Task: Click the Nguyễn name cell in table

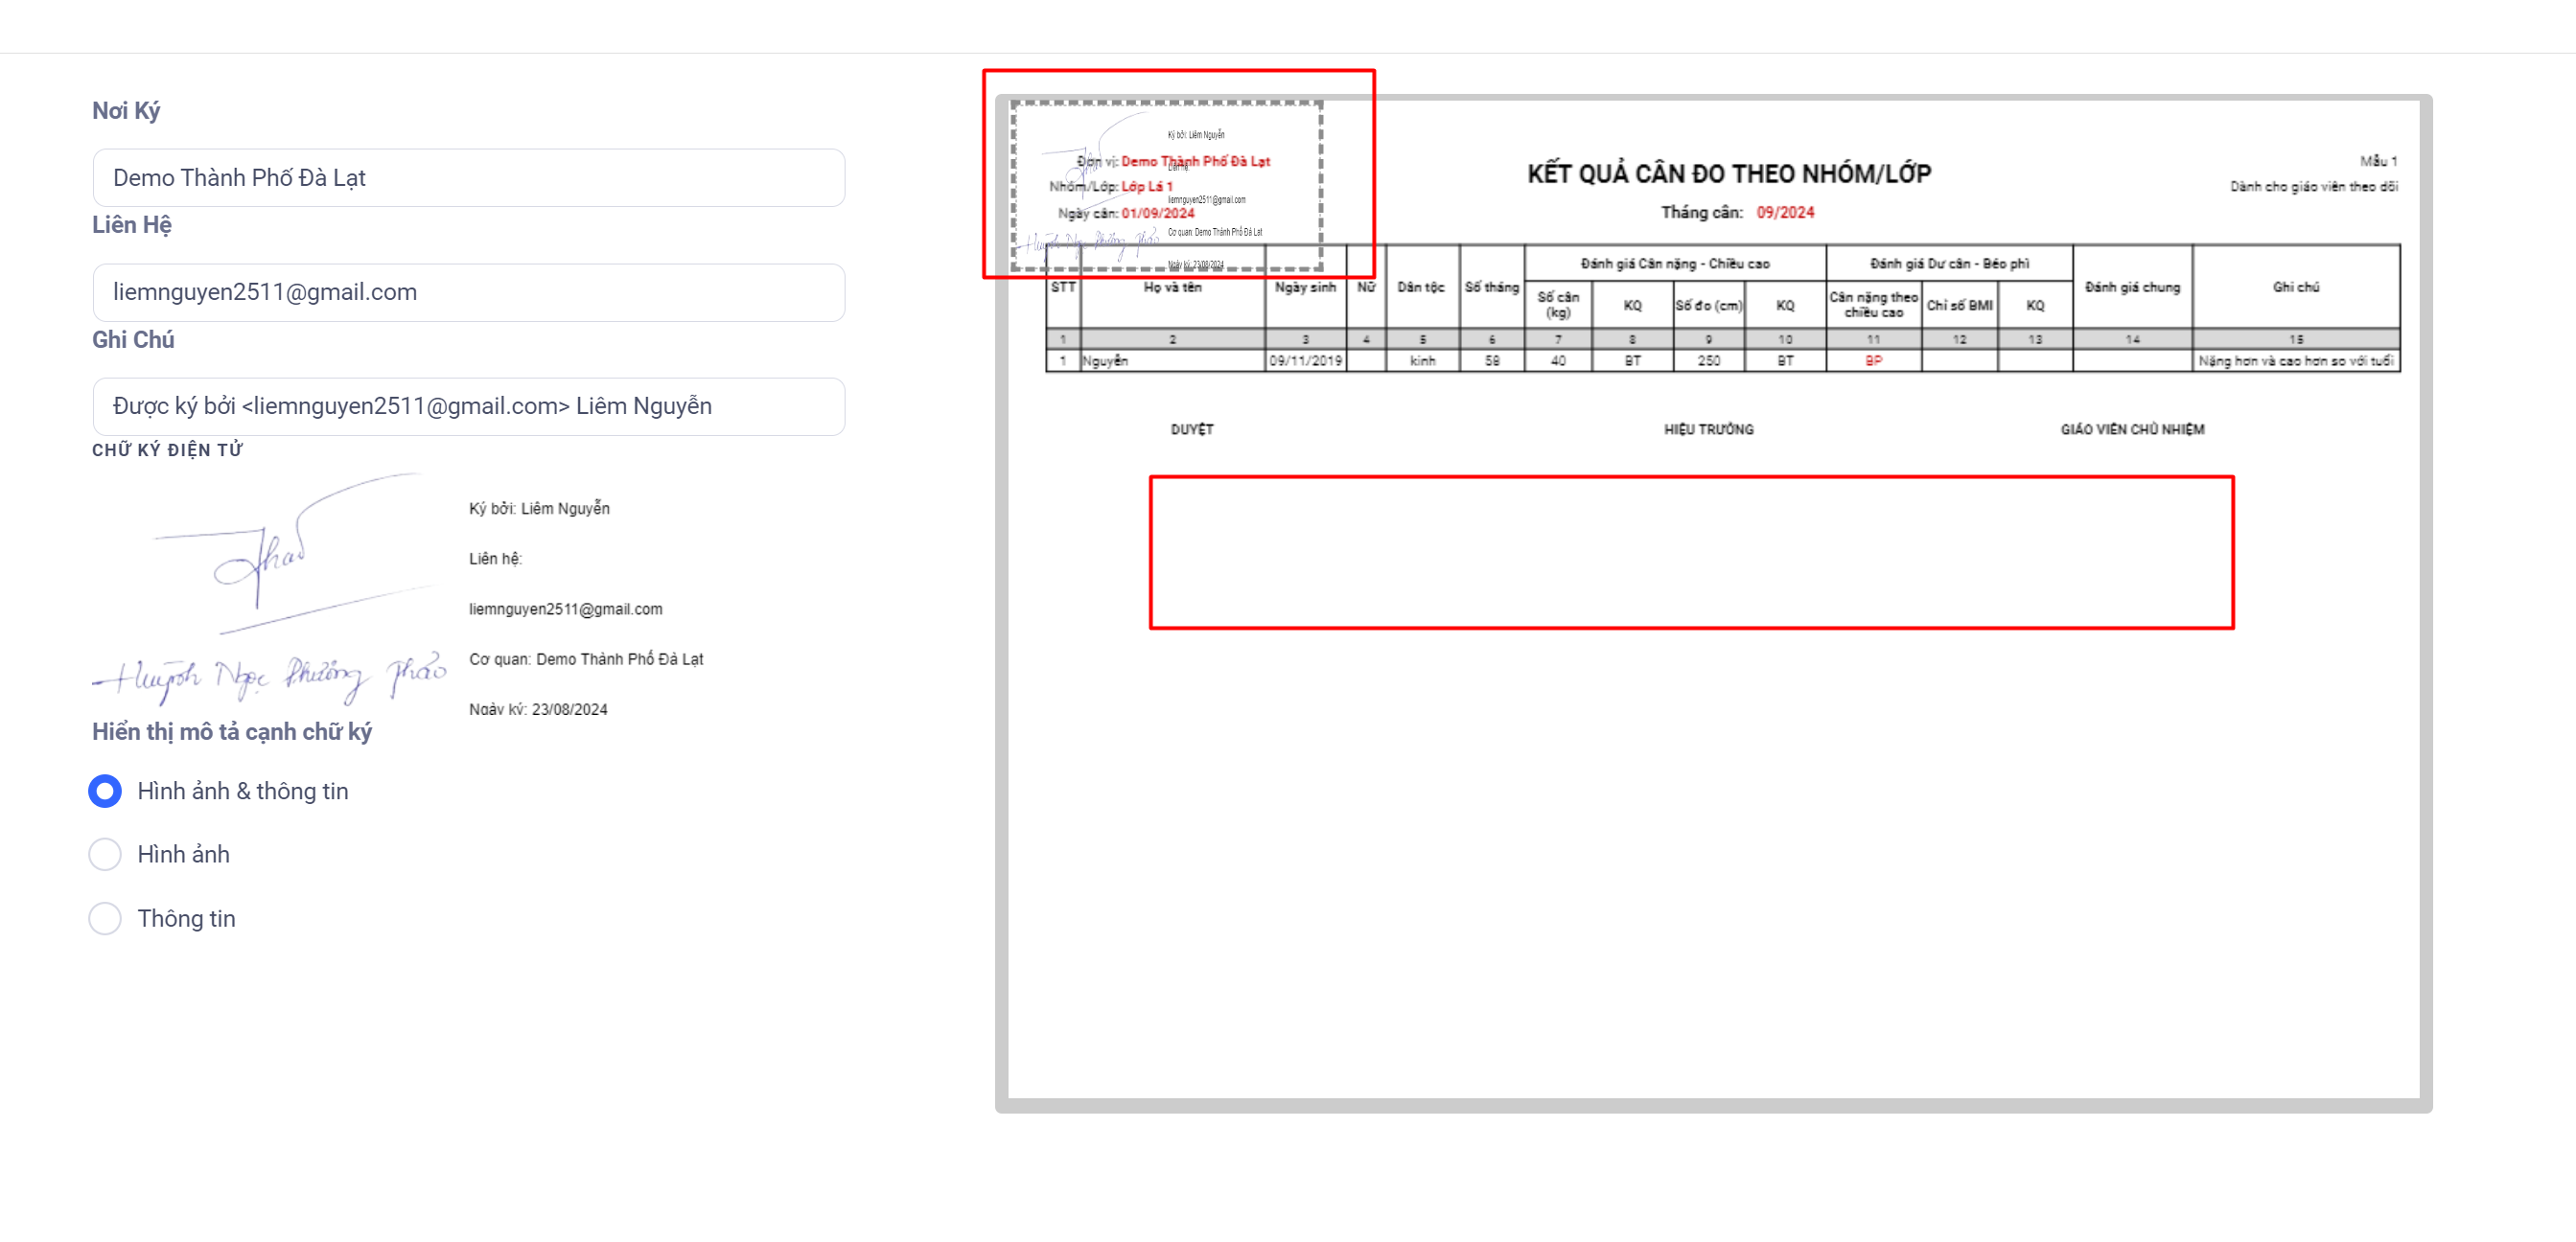Action: 1105,361
